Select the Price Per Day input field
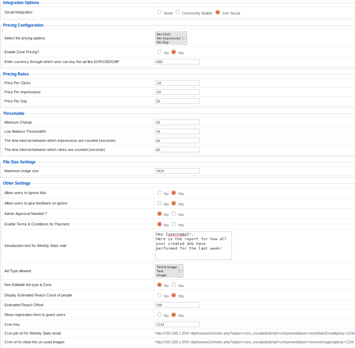Viewport: 355px width, 348px height. pos(177,101)
